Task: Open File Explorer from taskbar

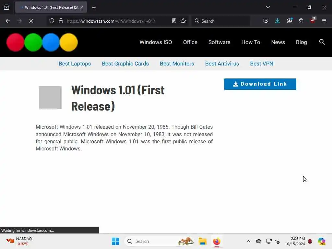Action: [202, 241]
